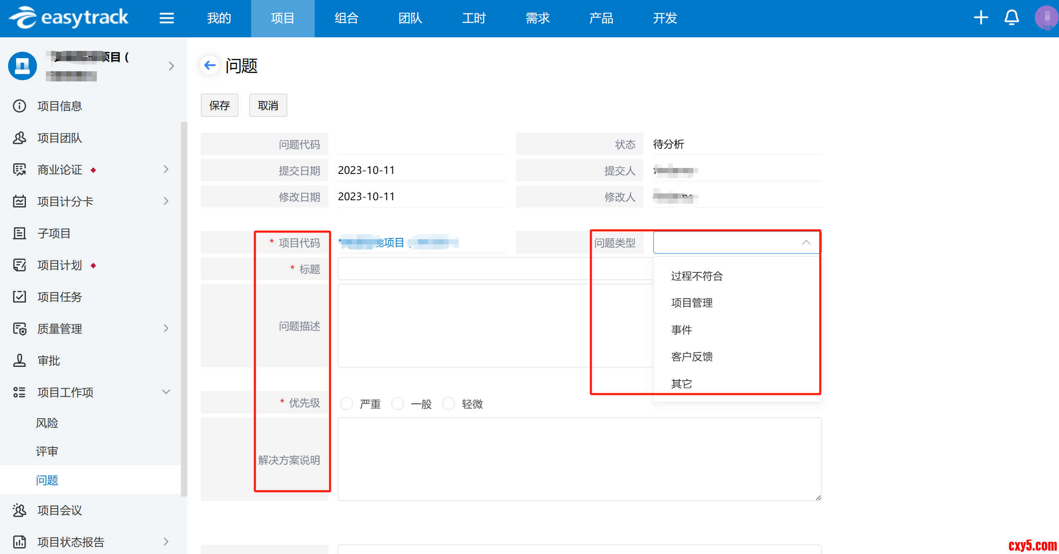Open the notification bell
The image size is (1059, 554).
point(1011,18)
